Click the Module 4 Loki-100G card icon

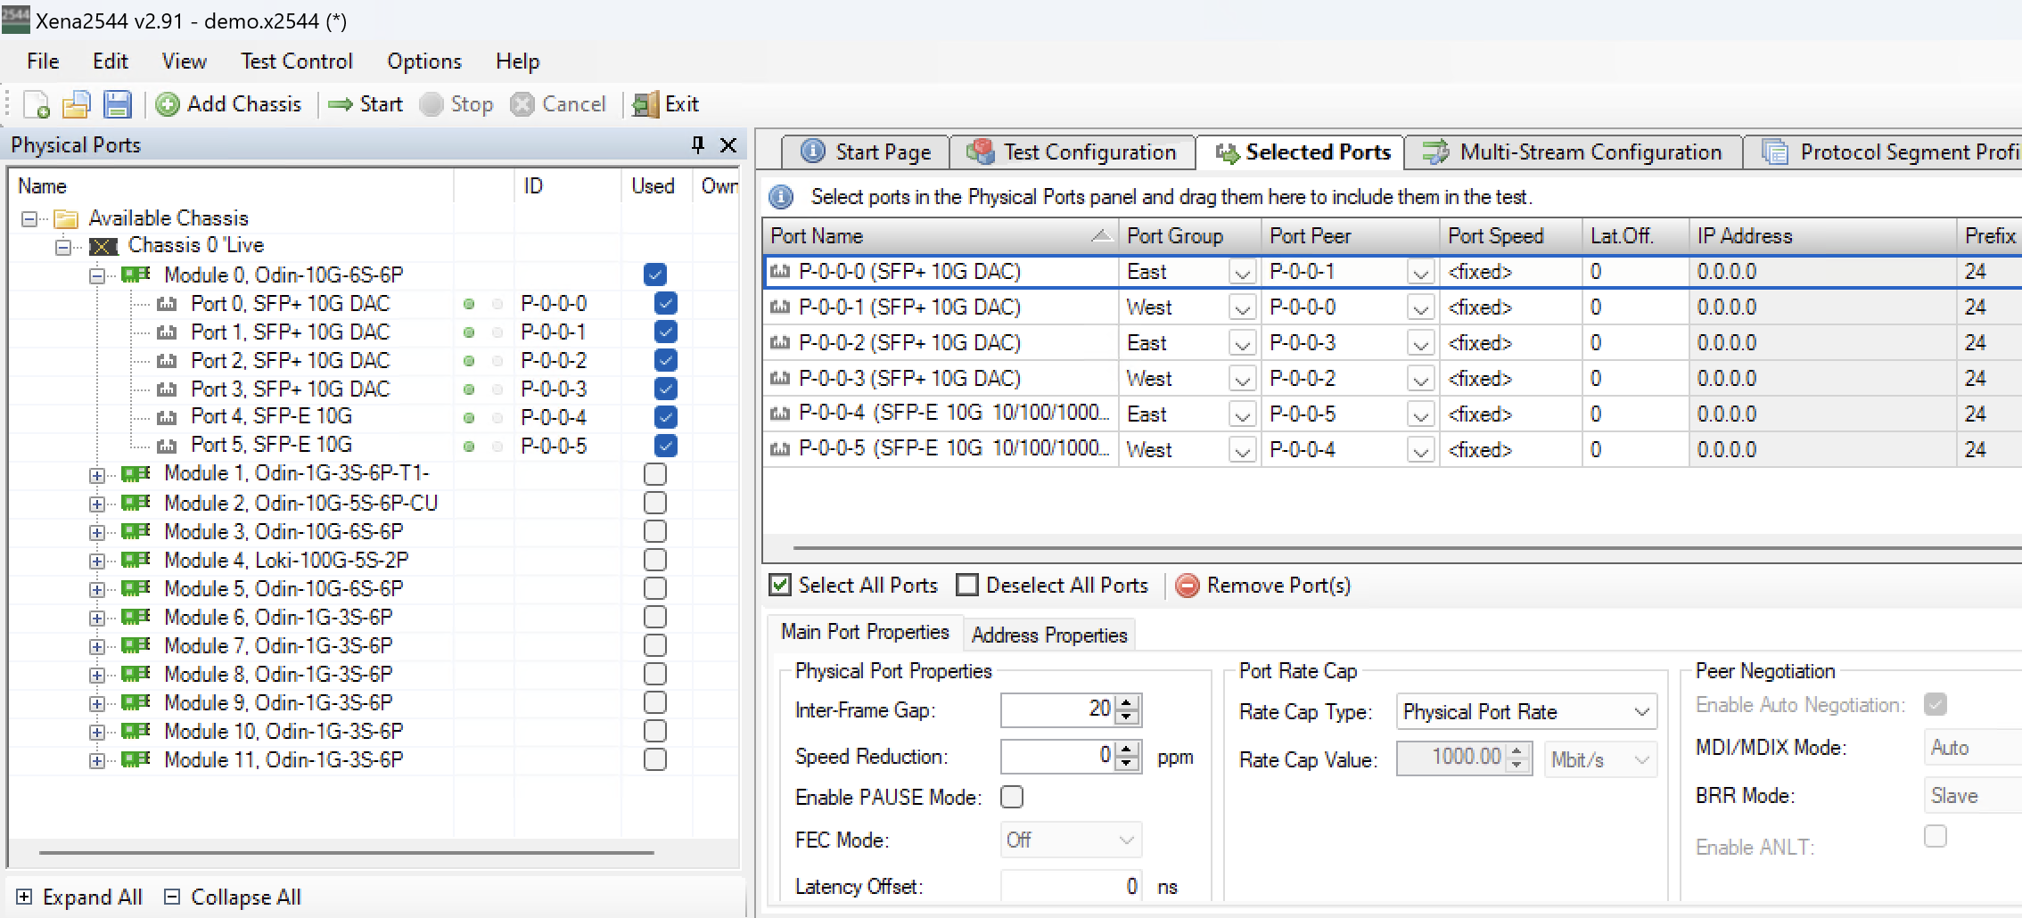[136, 560]
